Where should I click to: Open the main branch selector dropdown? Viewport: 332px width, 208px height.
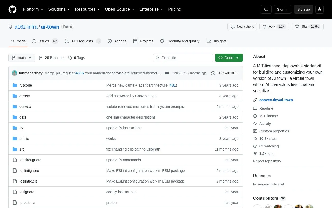pos(22,58)
